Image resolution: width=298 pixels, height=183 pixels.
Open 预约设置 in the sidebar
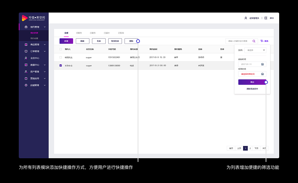tap(34, 38)
